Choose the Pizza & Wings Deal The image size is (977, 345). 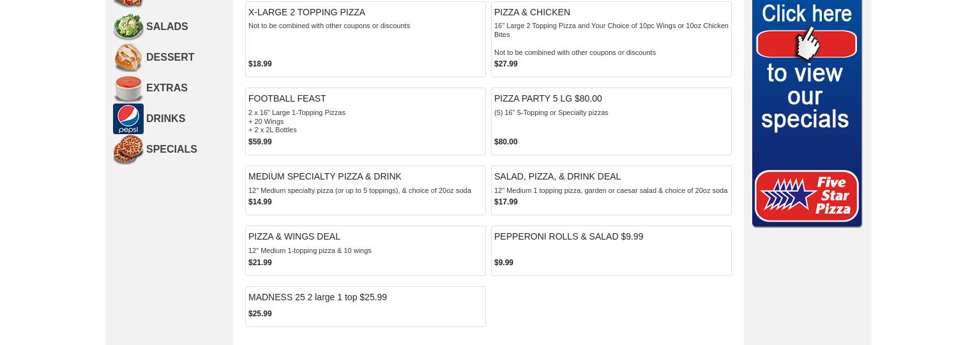pyautogui.click(x=294, y=236)
